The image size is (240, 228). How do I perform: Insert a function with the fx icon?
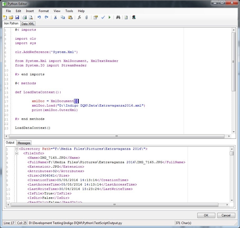coord(79,17)
